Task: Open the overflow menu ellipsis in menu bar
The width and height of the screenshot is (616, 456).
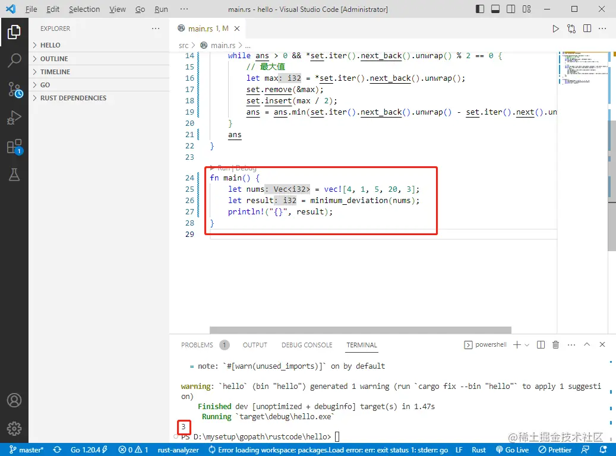Action: [x=184, y=9]
